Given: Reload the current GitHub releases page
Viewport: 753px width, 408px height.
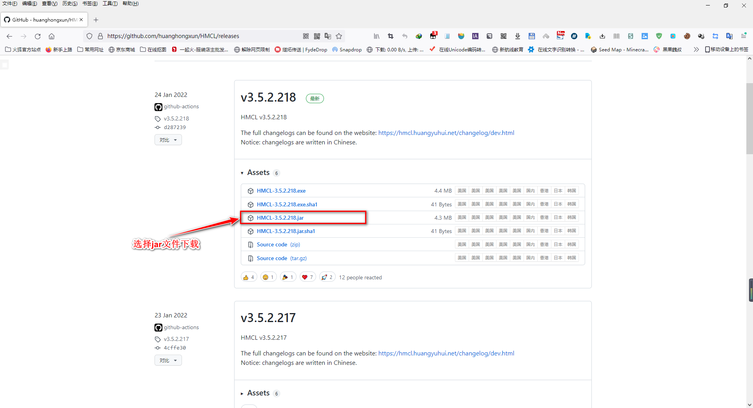Looking at the screenshot, I should 38,36.
